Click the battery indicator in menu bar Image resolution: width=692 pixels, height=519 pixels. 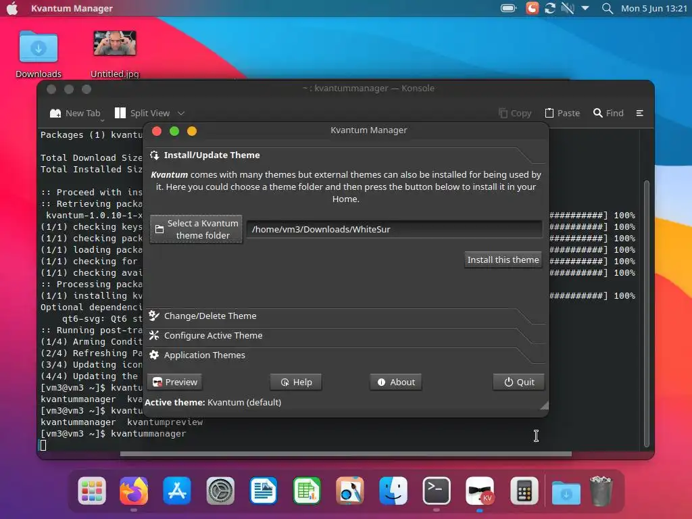pos(508,8)
